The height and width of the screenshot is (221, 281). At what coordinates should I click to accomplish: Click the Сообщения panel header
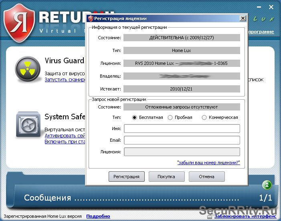48,198
